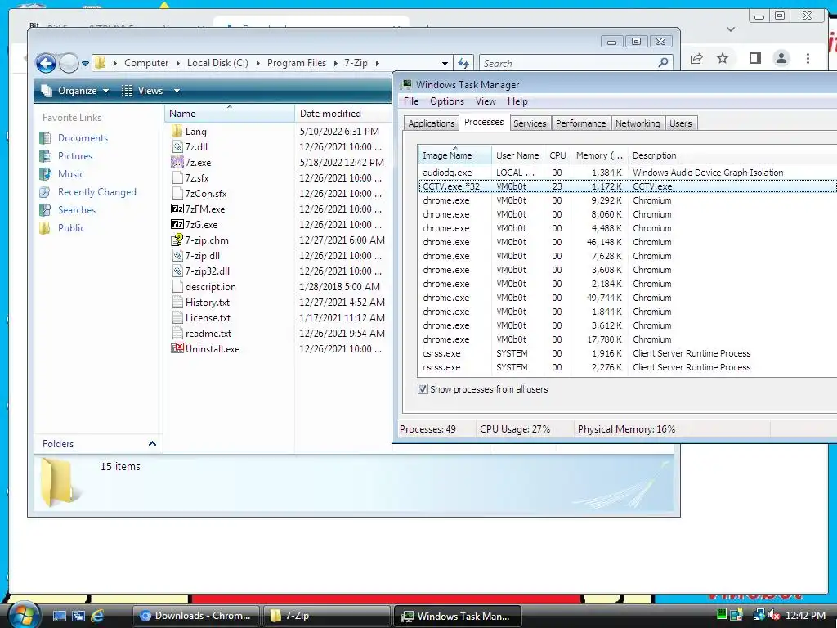
Task: Select the 7z.exe file icon
Action: click(177, 163)
